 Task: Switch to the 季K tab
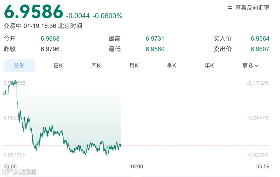pos(171,66)
